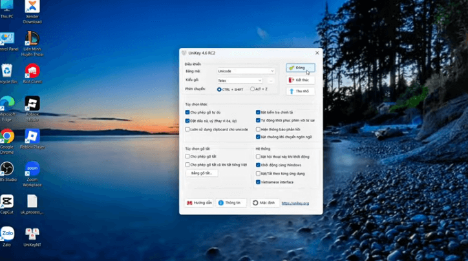Open the Riot Client desktop icon

click(32, 71)
